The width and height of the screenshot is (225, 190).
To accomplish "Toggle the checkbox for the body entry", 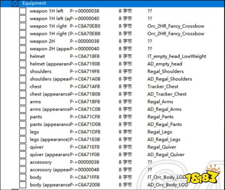I will tap(23, 177).
